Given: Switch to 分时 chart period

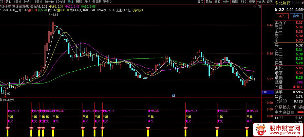Looking at the screenshot, I should pos(9,2).
